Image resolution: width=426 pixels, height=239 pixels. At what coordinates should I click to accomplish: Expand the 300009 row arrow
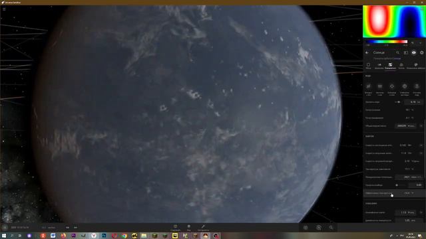pos(421,126)
